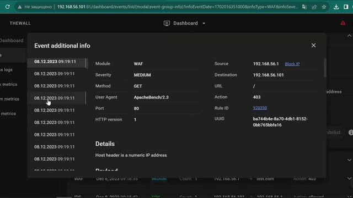353x198 pixels.
Task: Reload the page with browser refresh icon
Action: (7, 7)
